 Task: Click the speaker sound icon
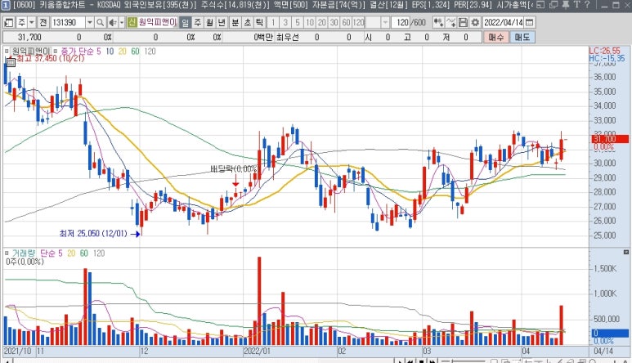113,23
